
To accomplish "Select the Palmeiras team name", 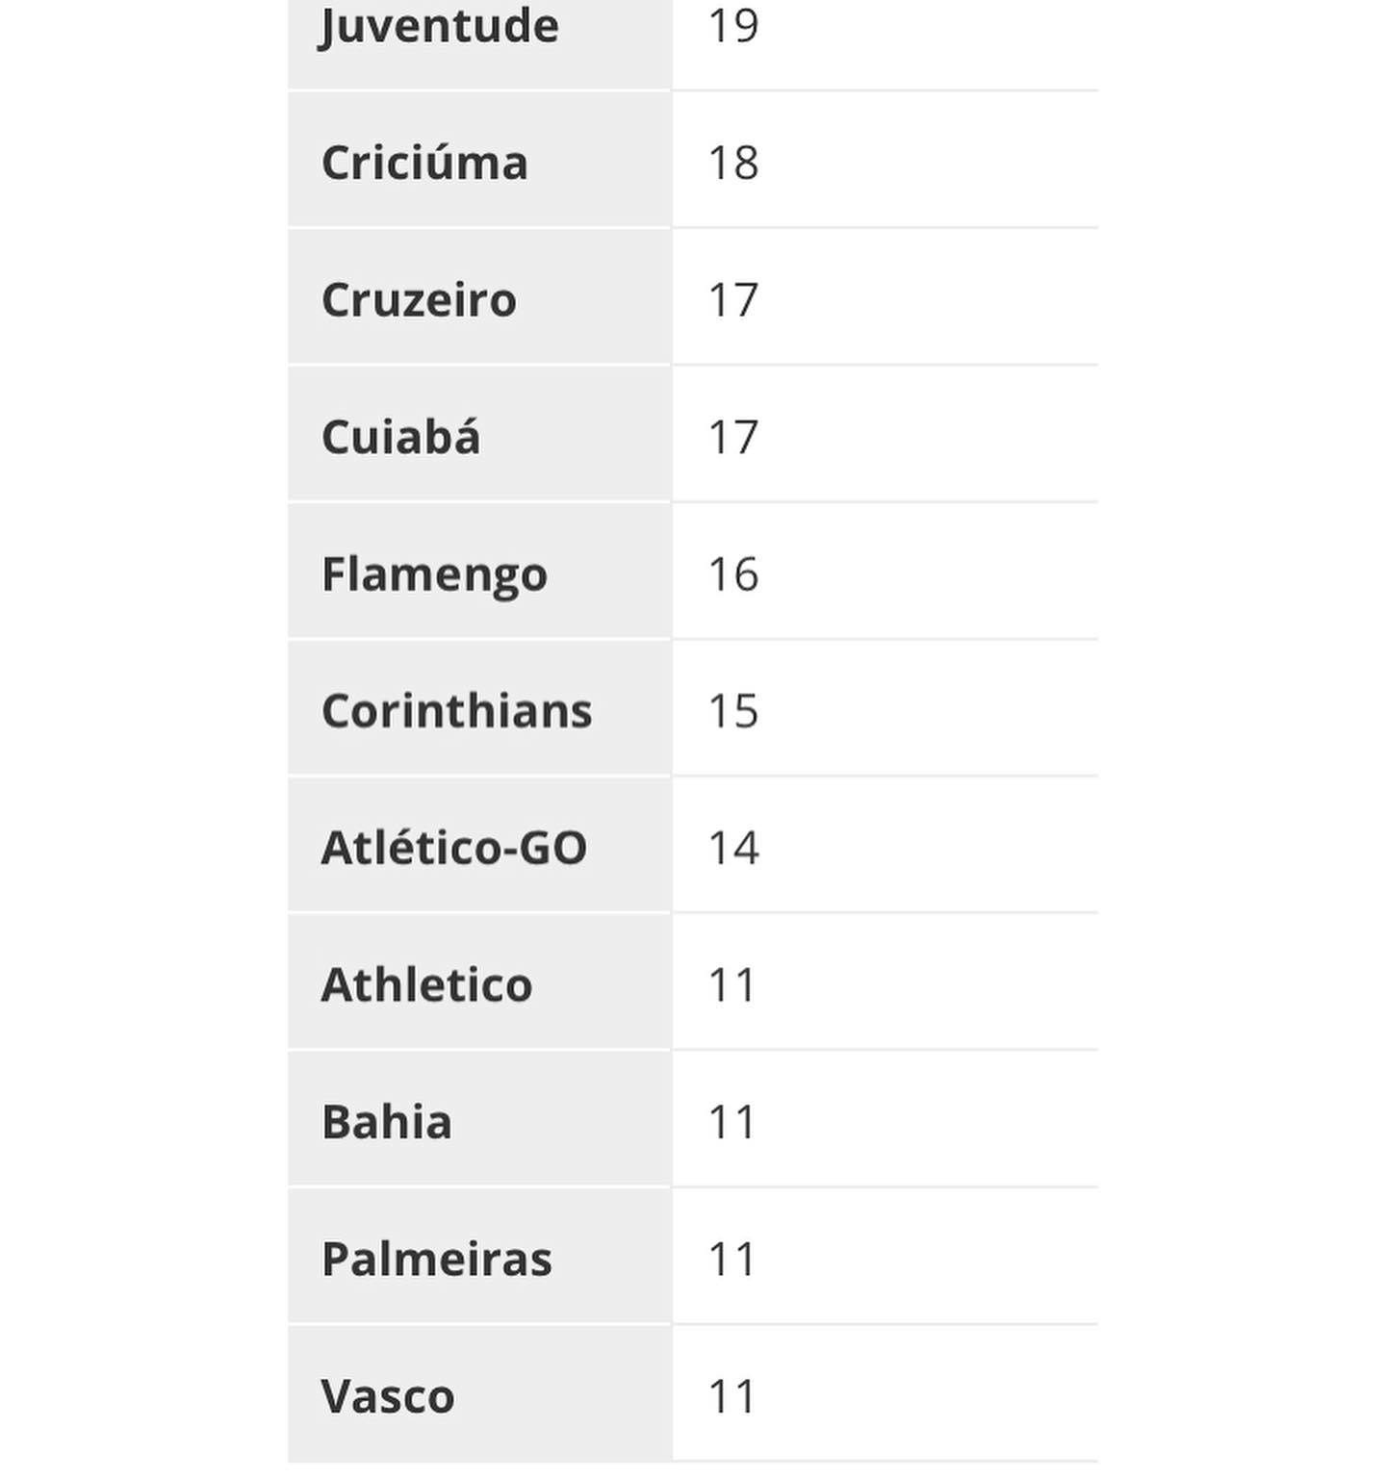I will [436, 1260].
